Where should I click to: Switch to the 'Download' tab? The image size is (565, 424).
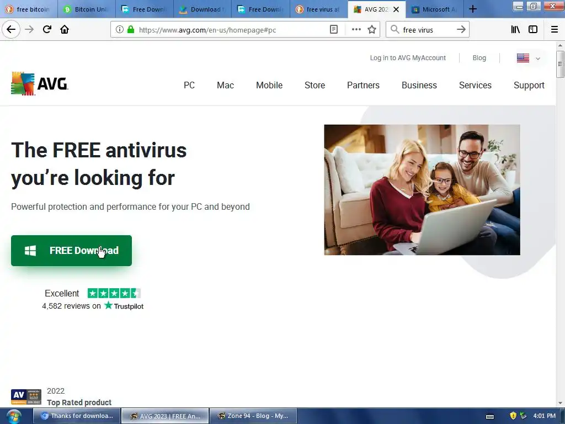202,9
